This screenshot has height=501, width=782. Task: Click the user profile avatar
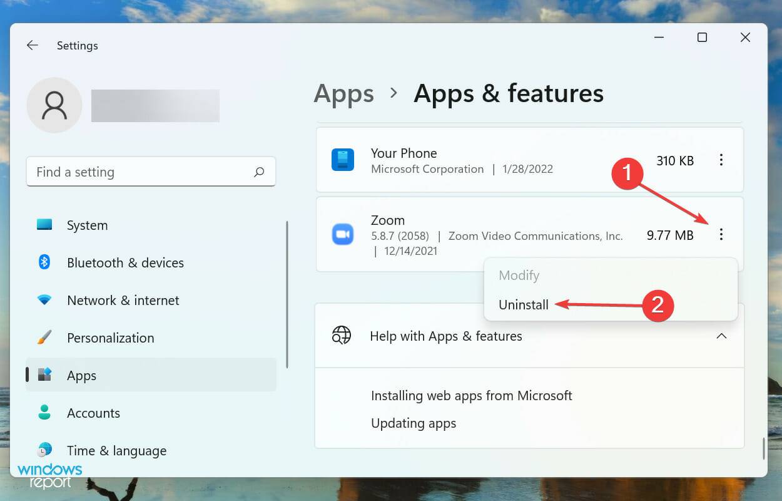[54, 105]
